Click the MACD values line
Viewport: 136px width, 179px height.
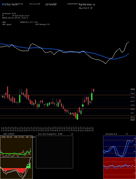click(15, 18)
